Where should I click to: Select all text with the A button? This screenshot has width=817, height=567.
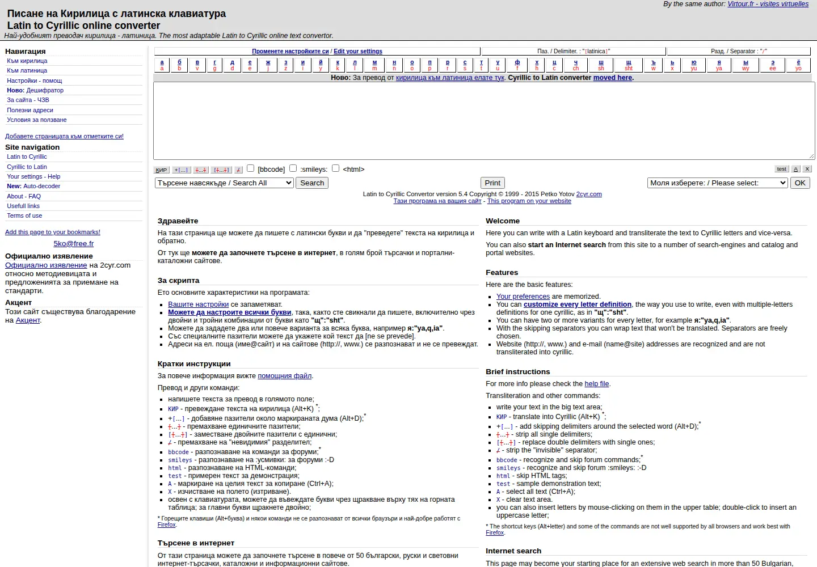click(x=795, y=169)
